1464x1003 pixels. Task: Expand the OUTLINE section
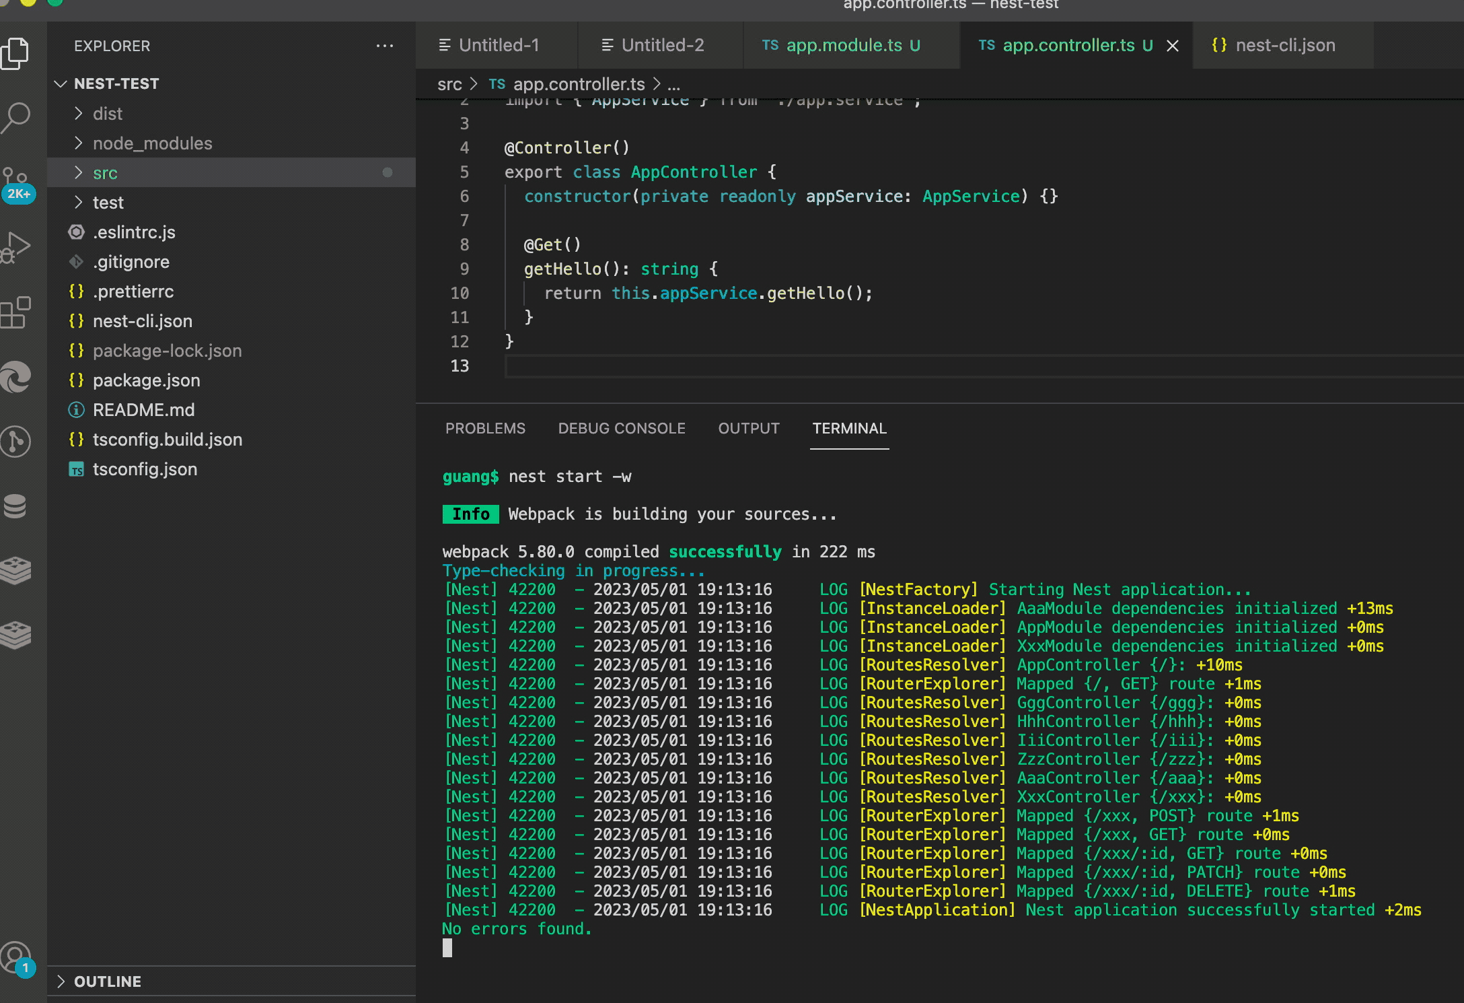[108, 981]
